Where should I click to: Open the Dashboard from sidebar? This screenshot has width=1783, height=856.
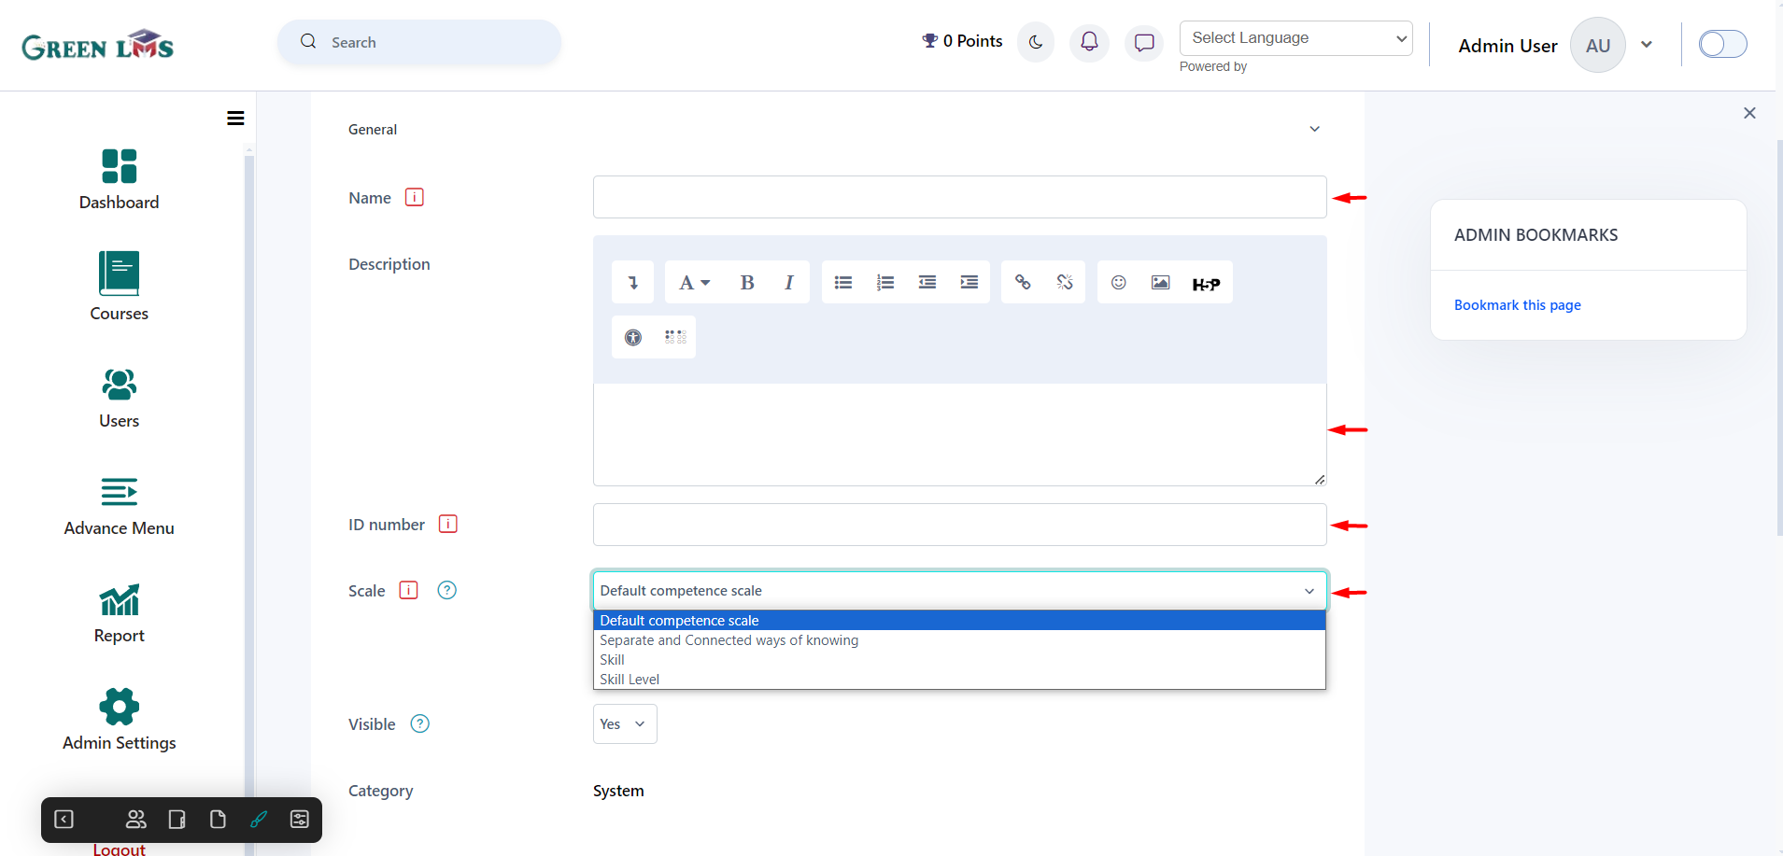119,180
